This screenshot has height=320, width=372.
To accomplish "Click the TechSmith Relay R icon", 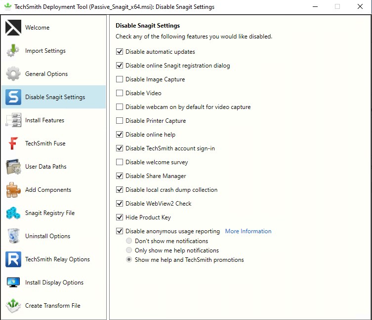I will (13, 259).
